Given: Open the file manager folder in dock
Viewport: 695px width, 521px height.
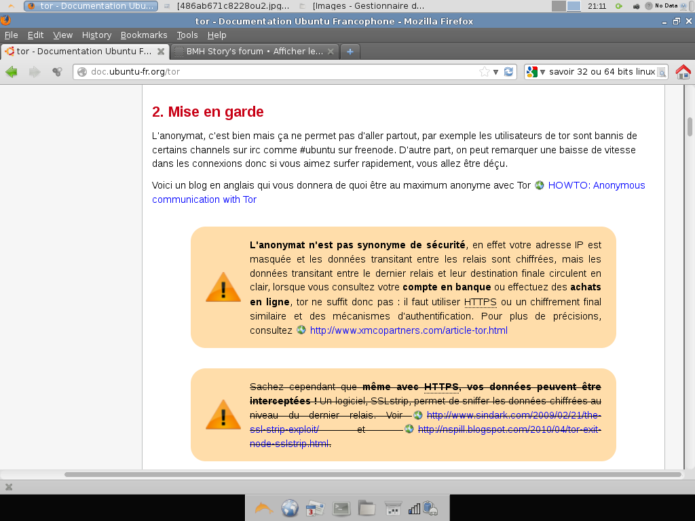Looking at the screenshot, I should [x=367, y=508].
